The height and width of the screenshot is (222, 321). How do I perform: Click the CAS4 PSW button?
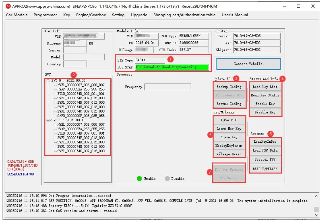point(229,120)
